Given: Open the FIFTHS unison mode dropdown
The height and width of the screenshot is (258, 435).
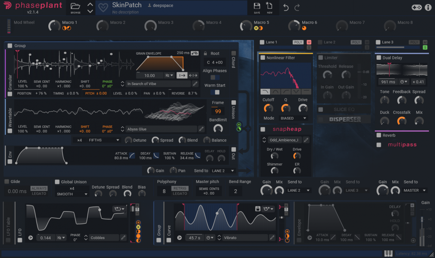Looking at the screenshot, I should pos(104,140).
